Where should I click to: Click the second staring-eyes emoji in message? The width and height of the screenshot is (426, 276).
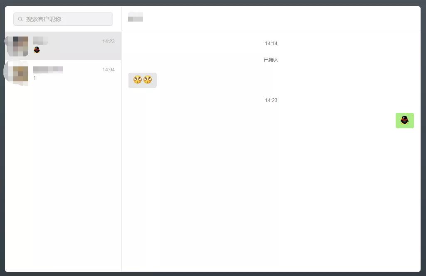(148, 80)
